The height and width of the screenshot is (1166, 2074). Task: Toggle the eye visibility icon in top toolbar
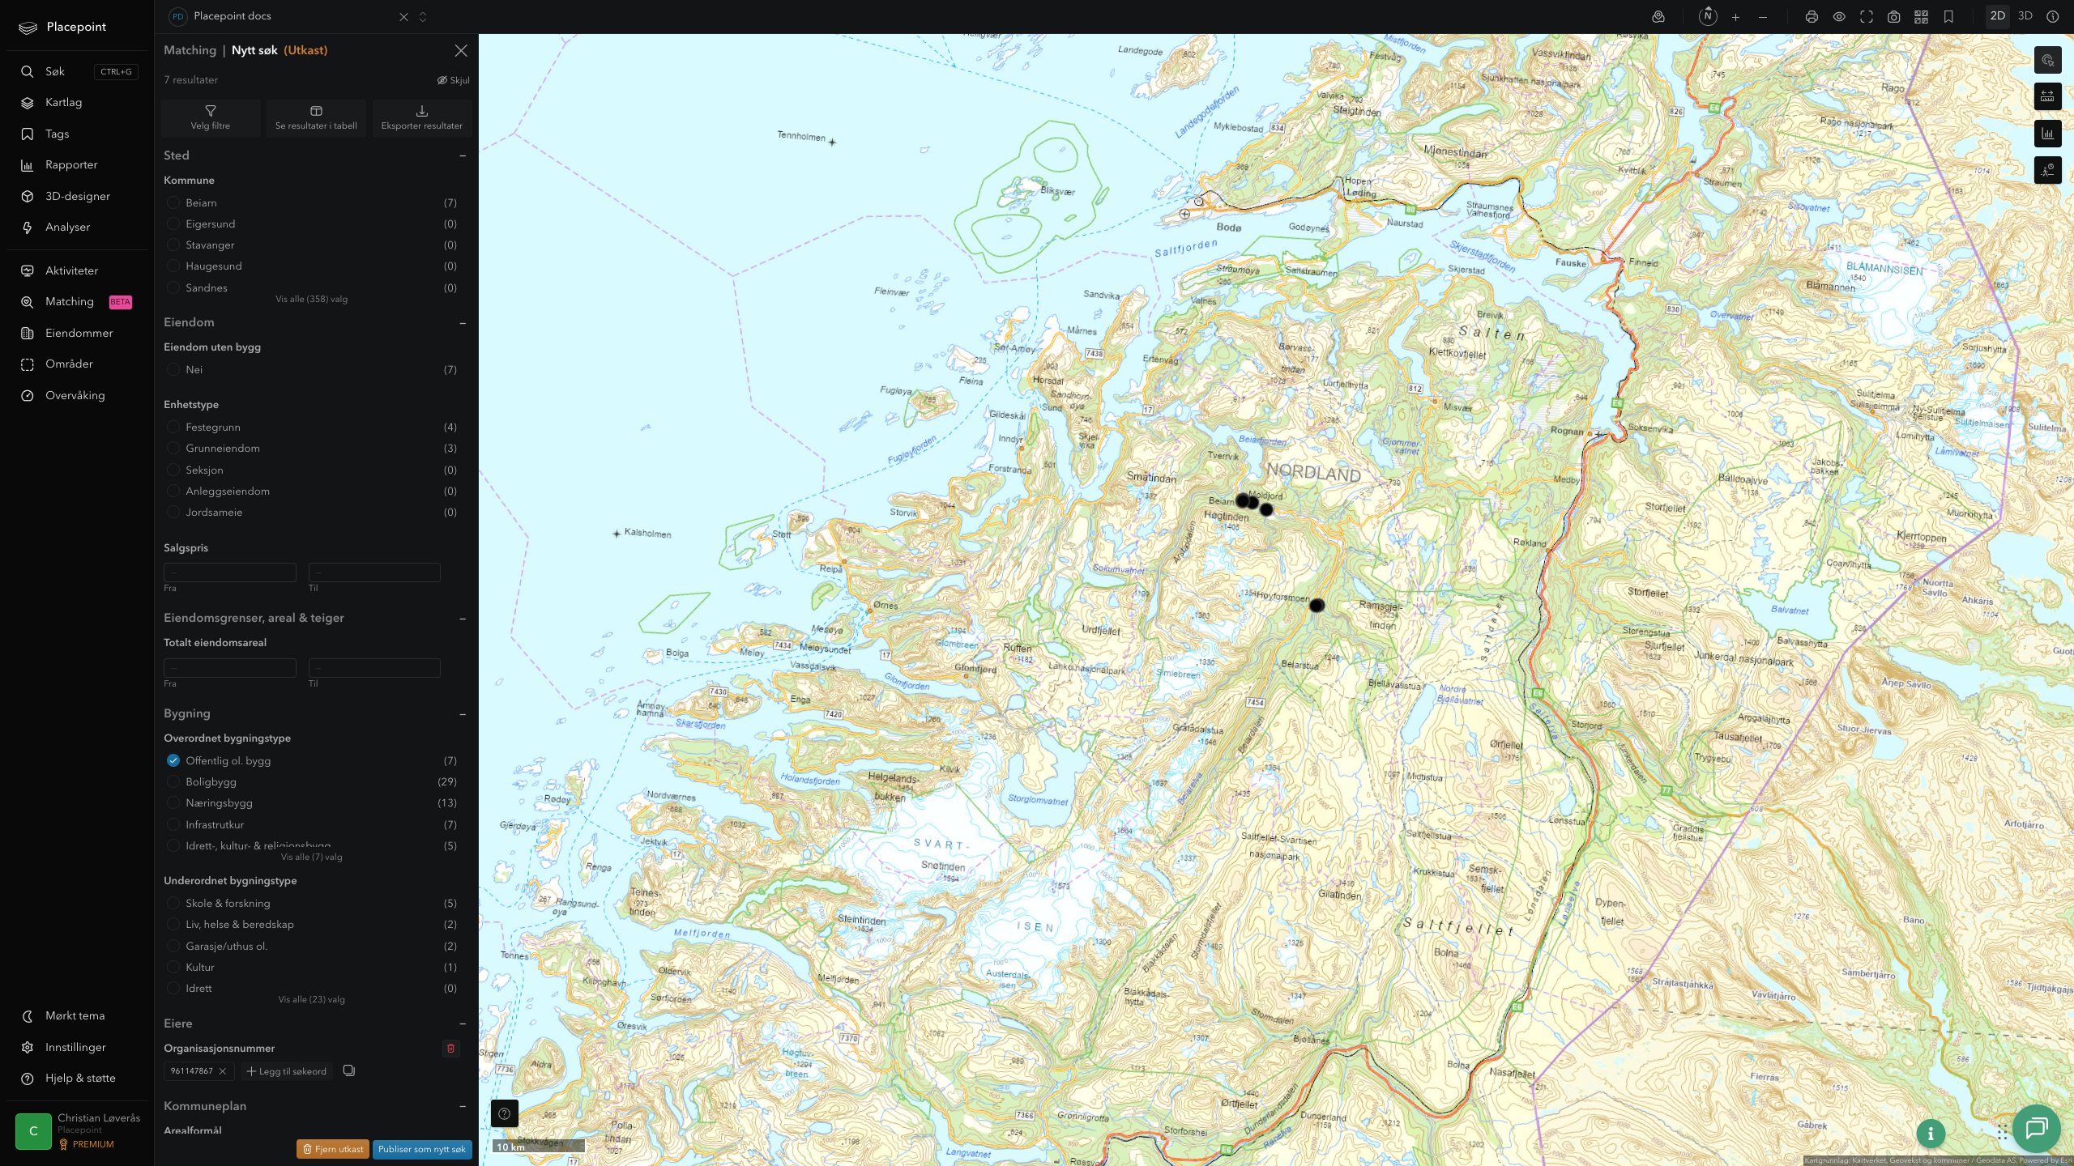pos(1839,17)
